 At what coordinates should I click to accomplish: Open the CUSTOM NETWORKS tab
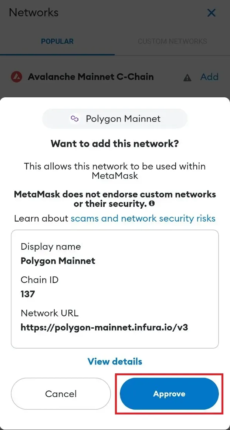pos(172,41)
